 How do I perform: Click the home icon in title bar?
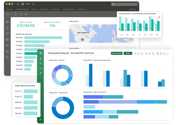pos(18,4)
